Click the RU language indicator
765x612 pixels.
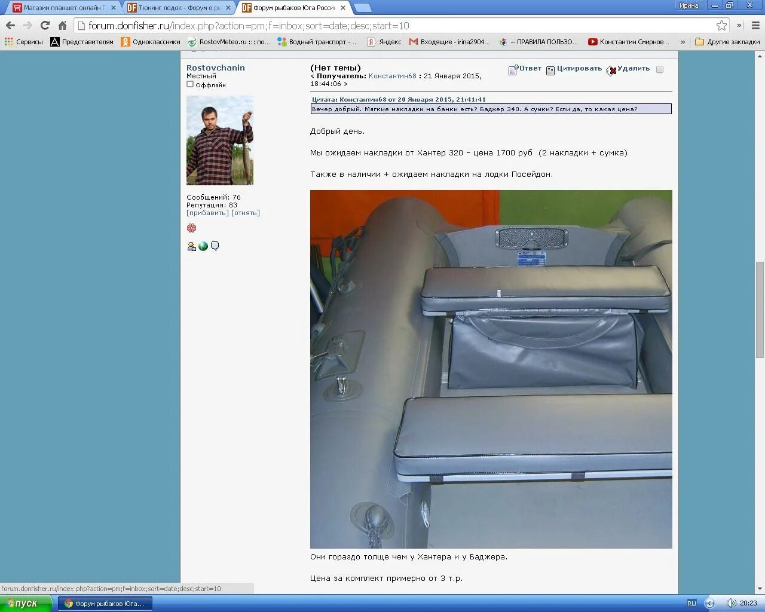coord(691,604)
